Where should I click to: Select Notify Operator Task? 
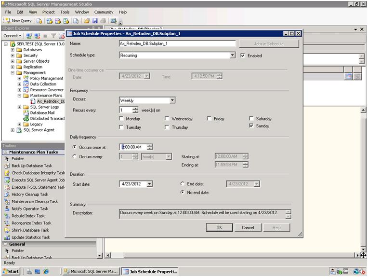[x=30, y=208]
